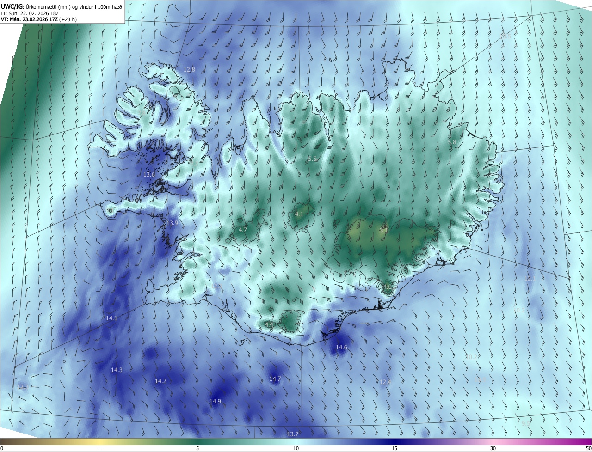Click the 13.6 value over Breiðafjörður
The image size is (592, 452).
click(149, 175)
